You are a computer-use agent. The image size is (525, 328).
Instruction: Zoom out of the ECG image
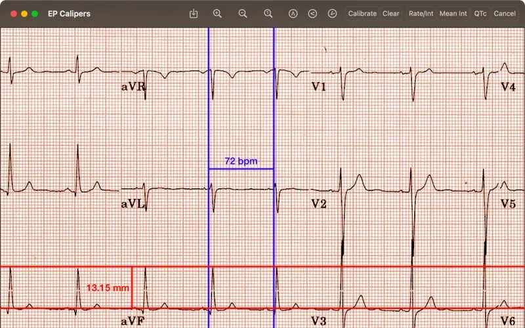pyautogui.click(x=243, y=14)
